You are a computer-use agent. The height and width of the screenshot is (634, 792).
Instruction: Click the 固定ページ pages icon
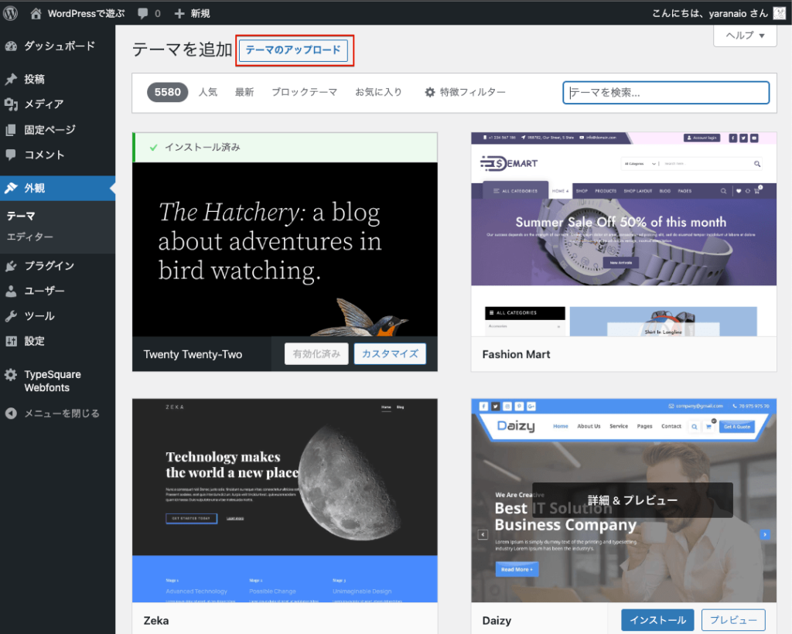point(11,130)
